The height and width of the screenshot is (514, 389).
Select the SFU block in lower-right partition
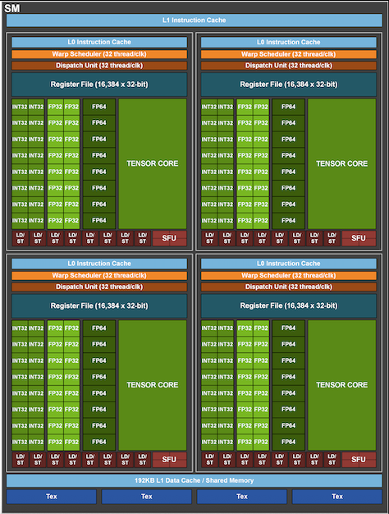click(x=359, y=460)
